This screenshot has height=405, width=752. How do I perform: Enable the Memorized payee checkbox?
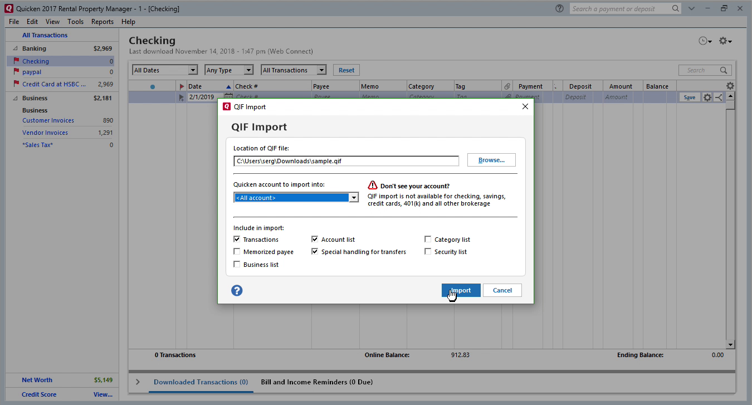point(237,252)
